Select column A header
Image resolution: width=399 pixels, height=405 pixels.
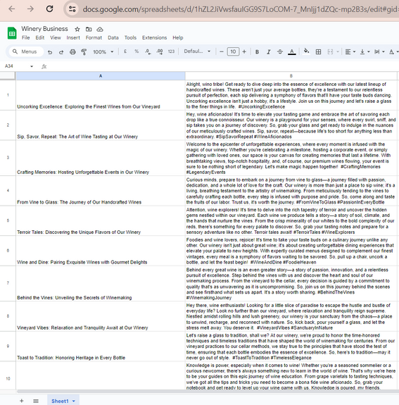(101, 76)
